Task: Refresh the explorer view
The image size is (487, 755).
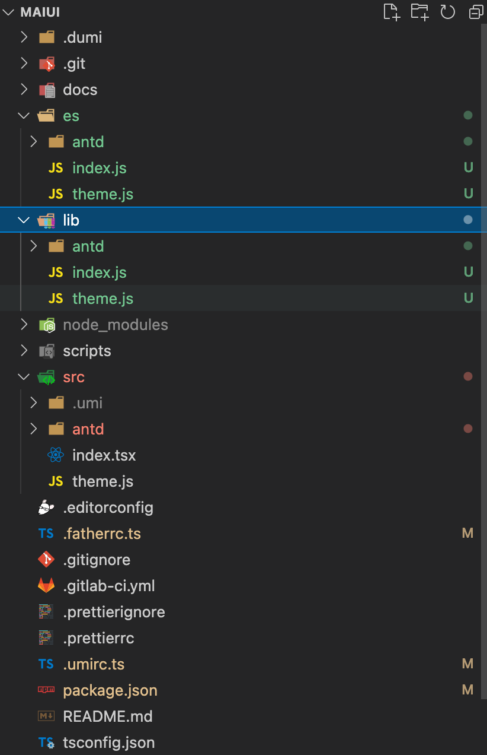Action: click(448, 12)
